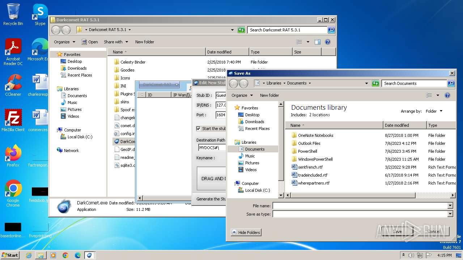Open File Explorer taskbar icon

click(x=41, y=255)
